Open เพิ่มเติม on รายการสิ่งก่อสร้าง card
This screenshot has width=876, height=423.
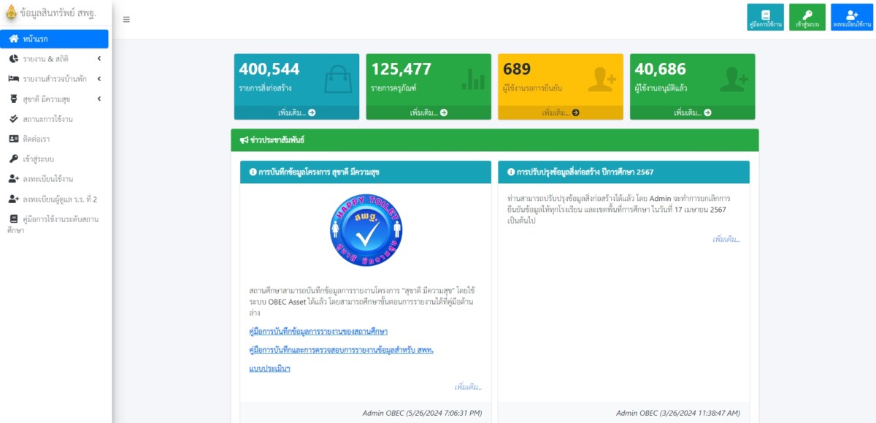[x=296, y=113]
